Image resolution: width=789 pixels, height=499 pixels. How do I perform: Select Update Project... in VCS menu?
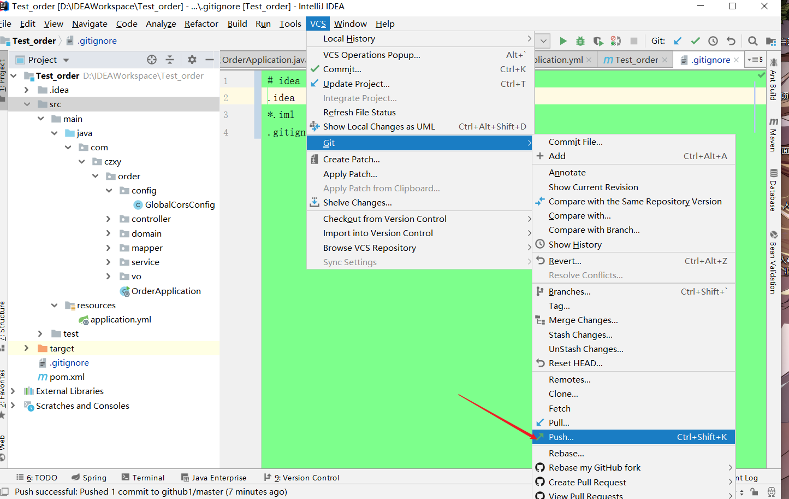click(x=420, y=84)
